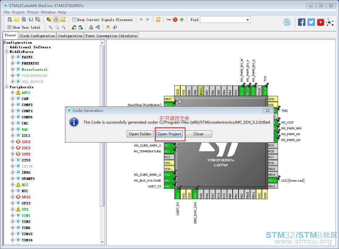Select Additional Software tree entry
This screenshot has height=249, width=339.
pos(30,47)
